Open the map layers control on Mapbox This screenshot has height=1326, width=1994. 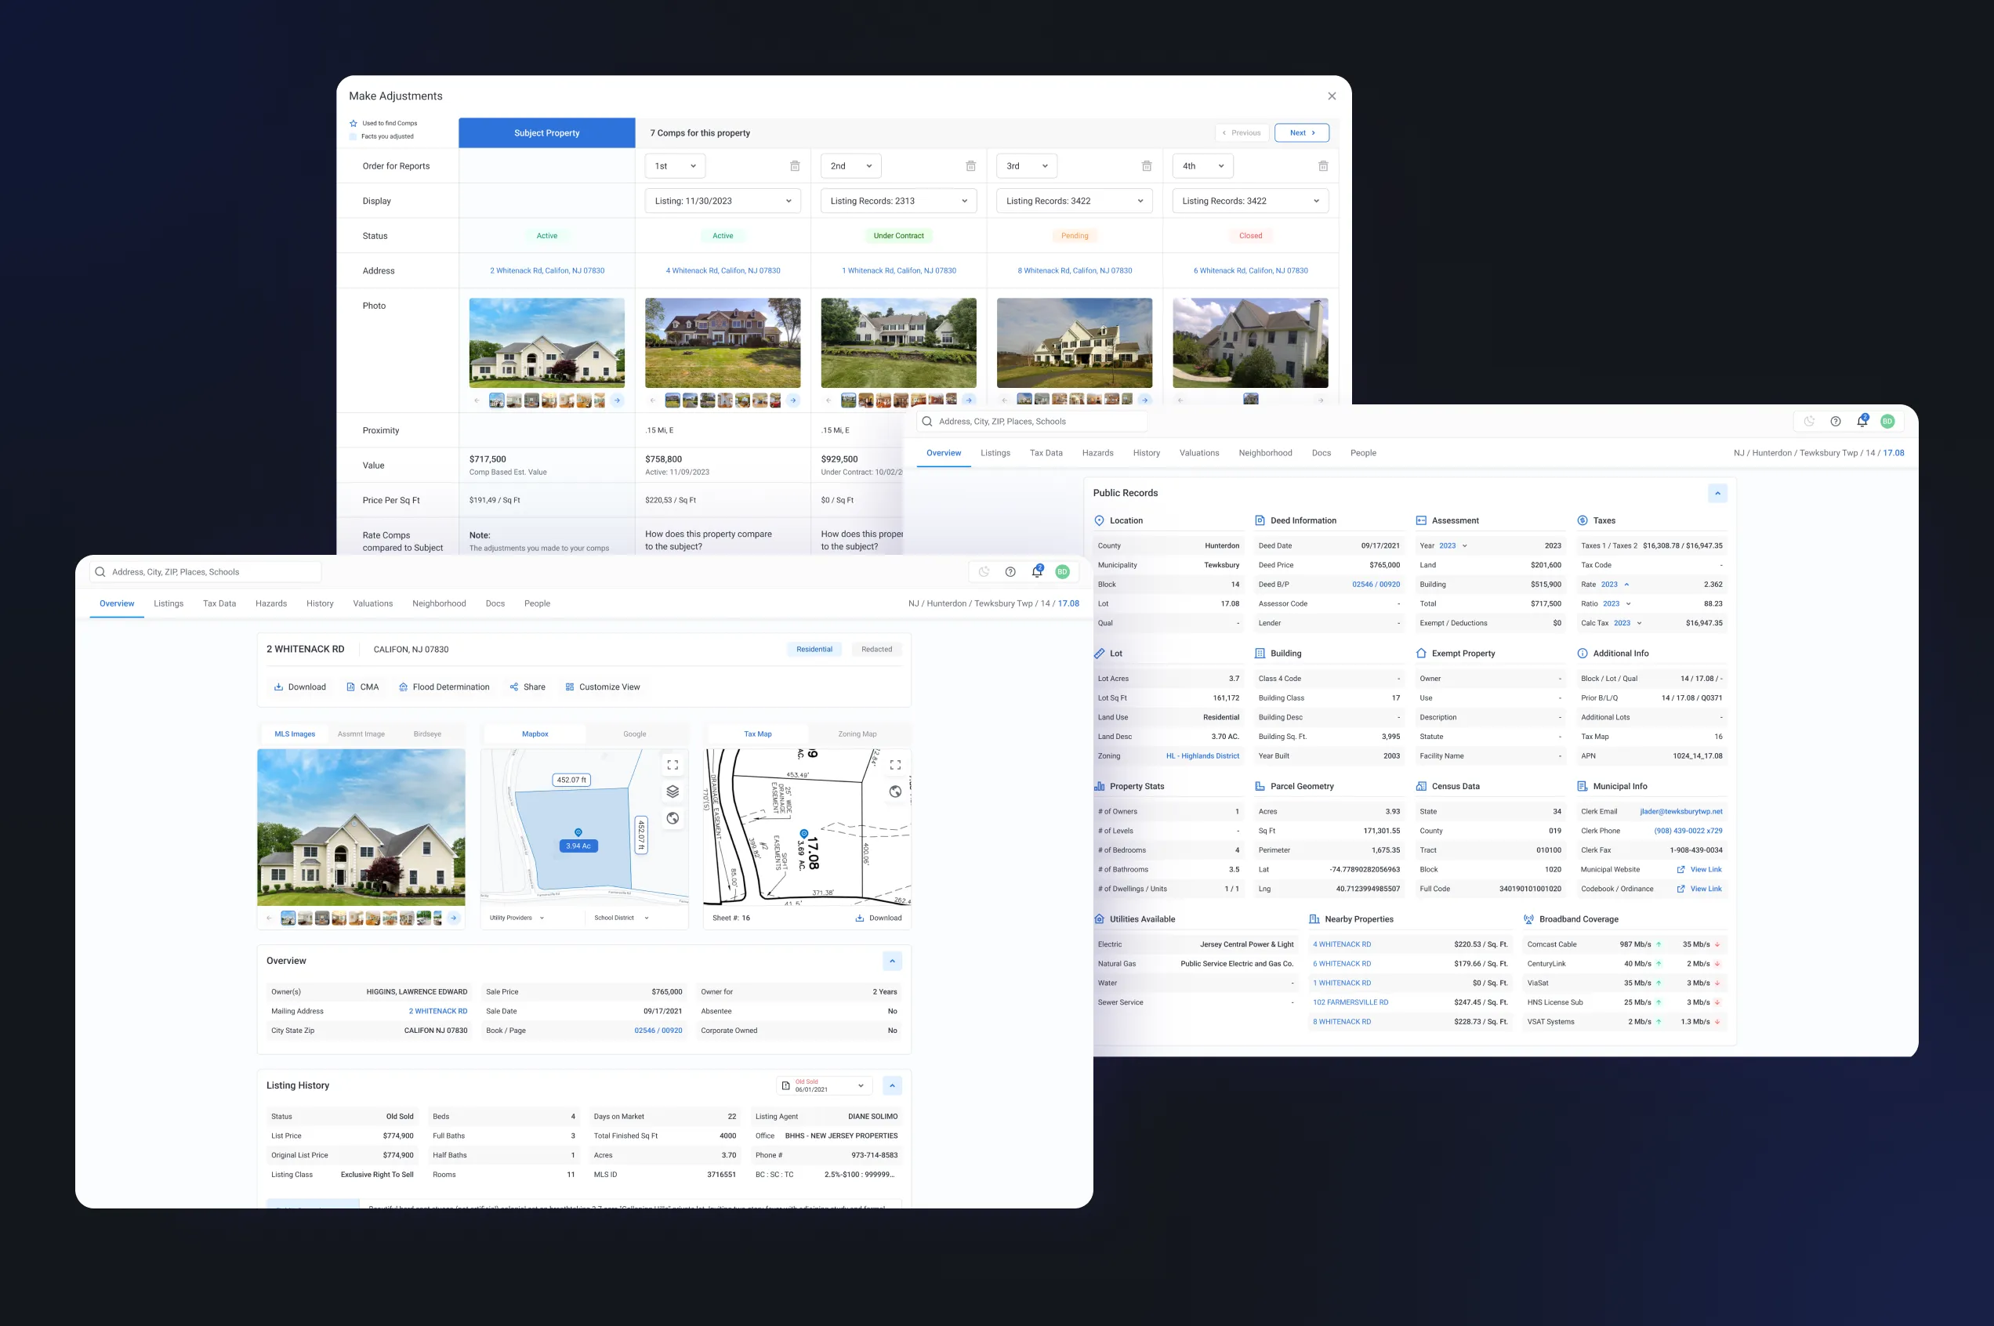coord(673,792)
